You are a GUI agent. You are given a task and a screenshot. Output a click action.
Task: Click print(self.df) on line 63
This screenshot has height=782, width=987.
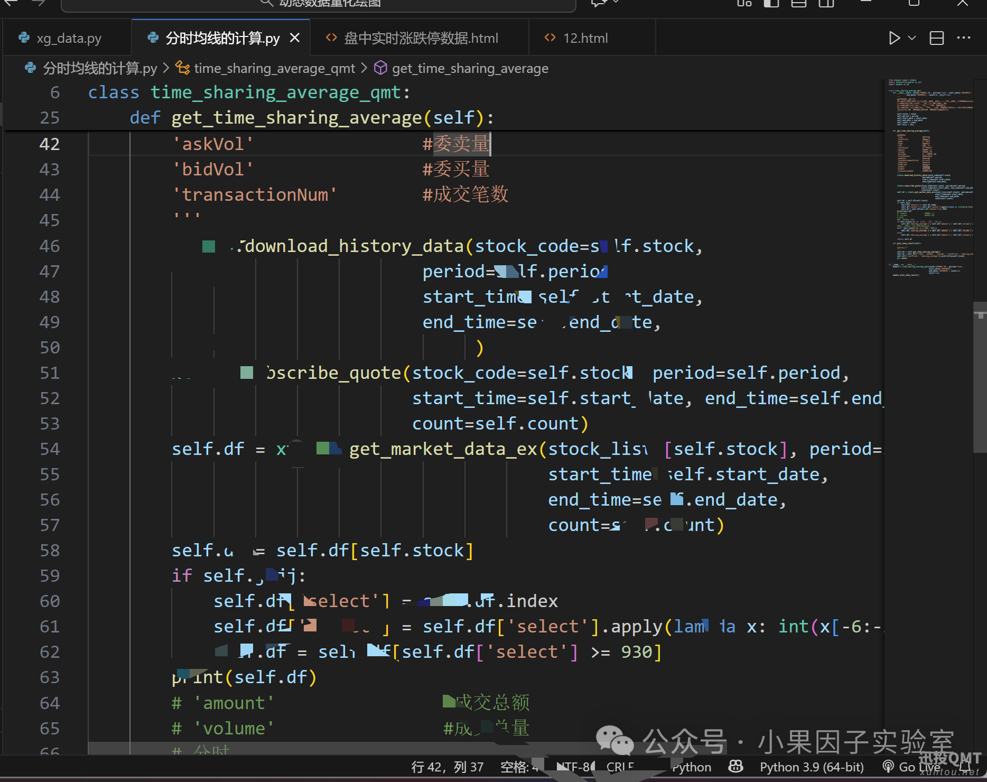point(244,677)
